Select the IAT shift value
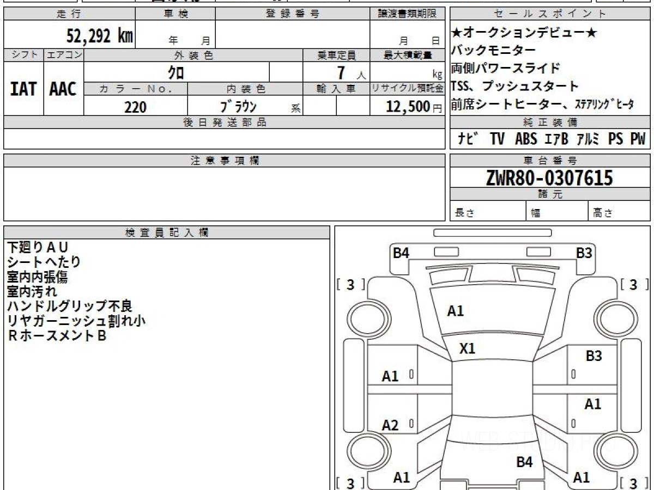The image size is (654, 490). point(23,89)
